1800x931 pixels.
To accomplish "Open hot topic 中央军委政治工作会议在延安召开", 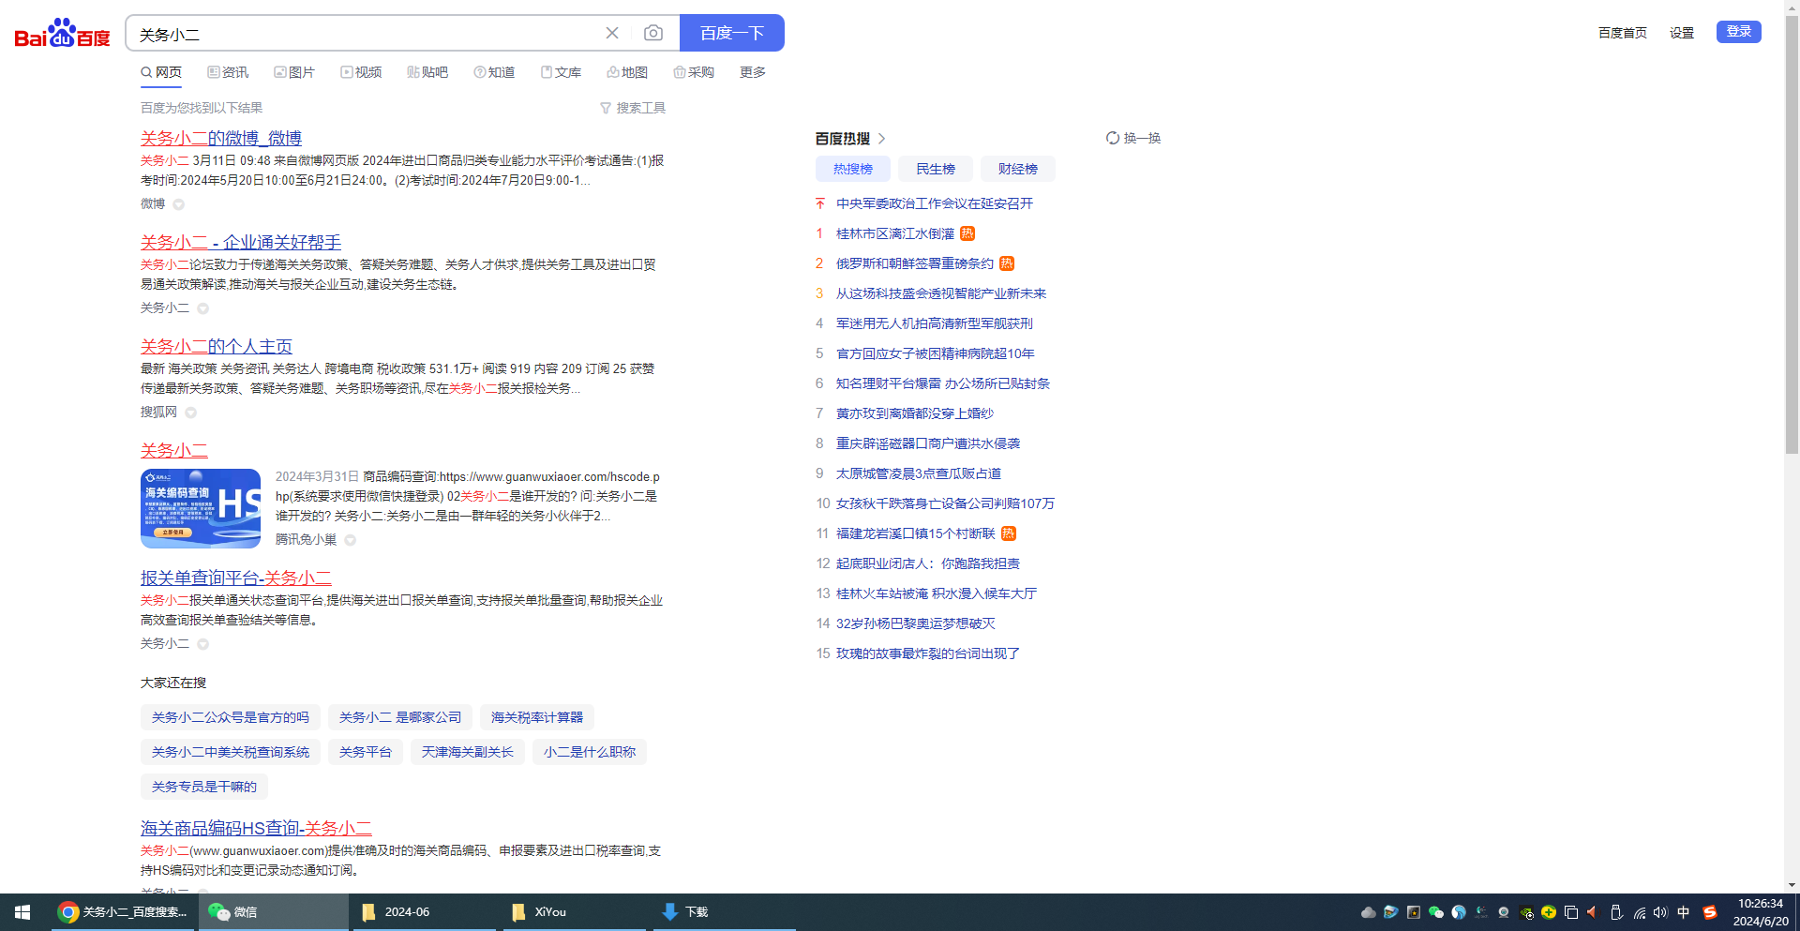I will [935, 203].
